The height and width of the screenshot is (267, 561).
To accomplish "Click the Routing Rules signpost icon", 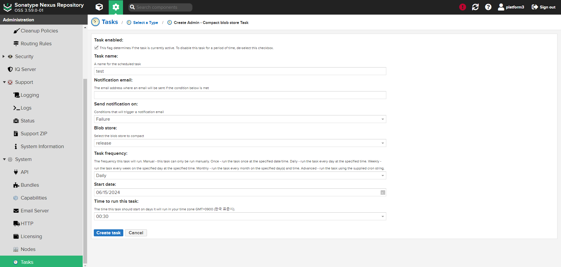I will point(16,44).
